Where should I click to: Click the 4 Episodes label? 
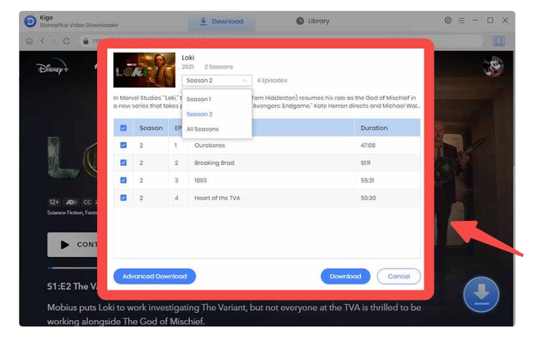(x=272, y=81)
